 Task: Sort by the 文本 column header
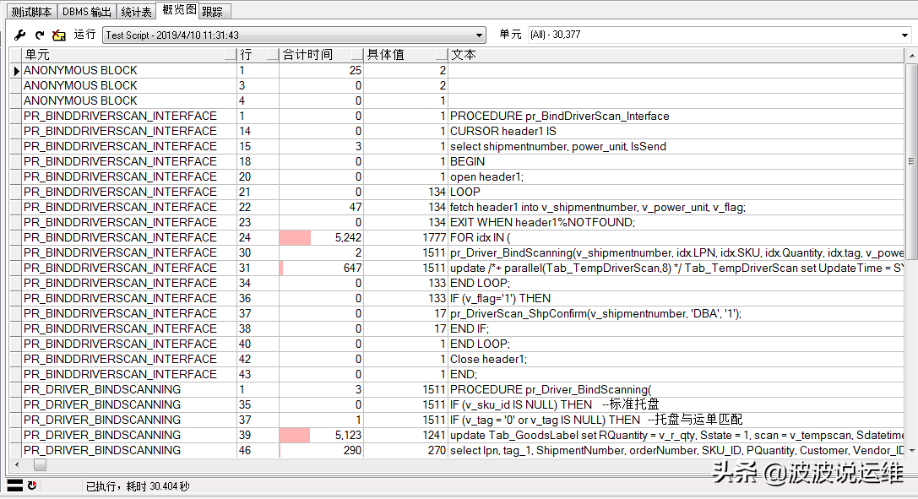click(x=676, y=54)
